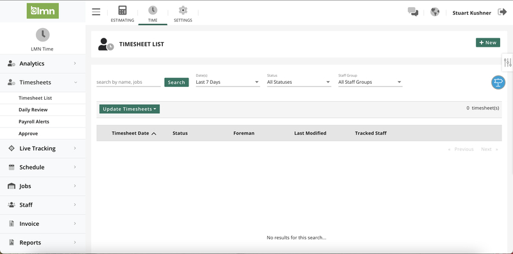
Task: Open the chat messages icon
Action: 413,12
